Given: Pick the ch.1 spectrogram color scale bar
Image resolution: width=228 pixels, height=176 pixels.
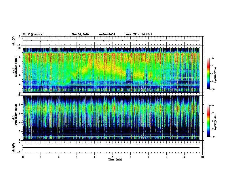Looking at the screenshot, I should click(208, 74).
